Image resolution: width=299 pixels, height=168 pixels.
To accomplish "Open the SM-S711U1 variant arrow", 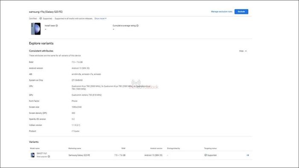I will click(x=247, y=155).
